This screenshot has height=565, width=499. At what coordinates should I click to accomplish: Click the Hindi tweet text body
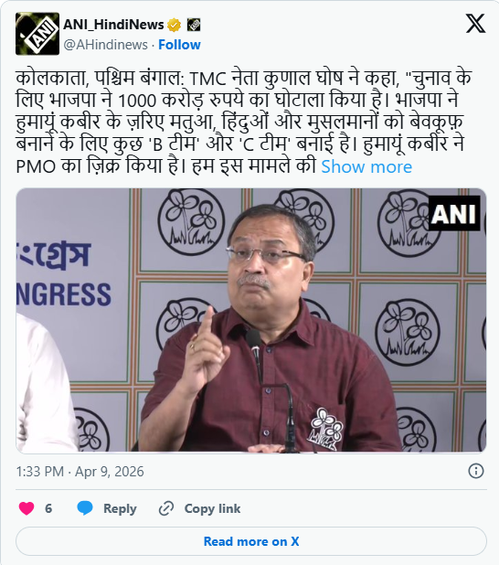click(244, 123)
